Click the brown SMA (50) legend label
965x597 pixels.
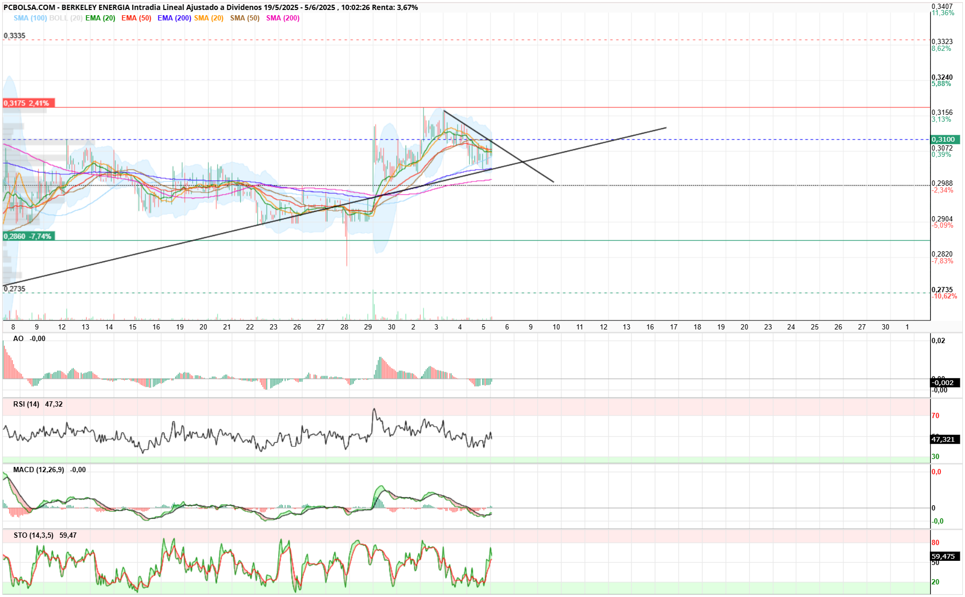click(x=245, y=18)
